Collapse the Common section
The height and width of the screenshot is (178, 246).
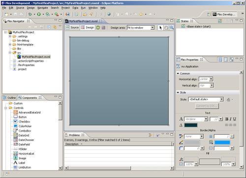tap(178, 73)
